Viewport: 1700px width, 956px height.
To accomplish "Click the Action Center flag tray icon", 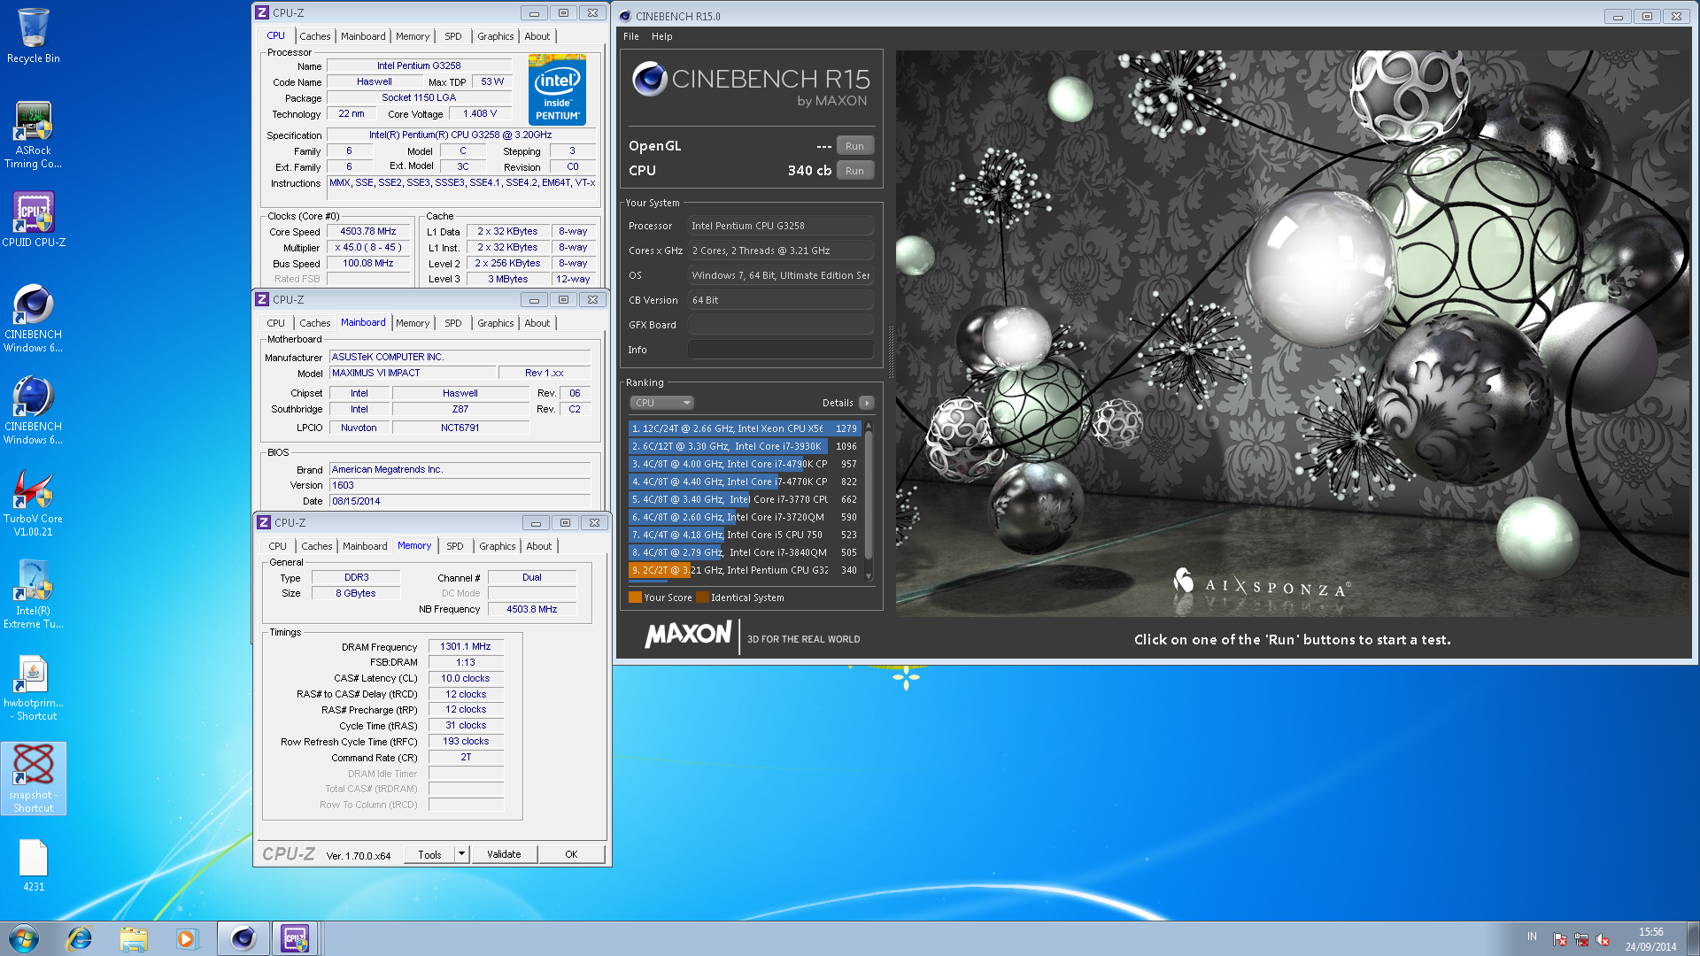I will point(1560,939).
